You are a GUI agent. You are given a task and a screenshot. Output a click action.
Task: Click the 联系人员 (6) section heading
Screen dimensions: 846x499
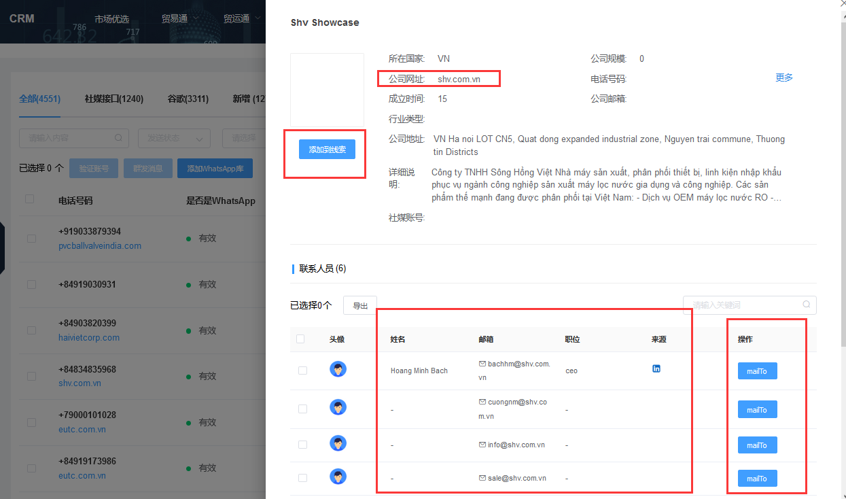tap(323, 269)
